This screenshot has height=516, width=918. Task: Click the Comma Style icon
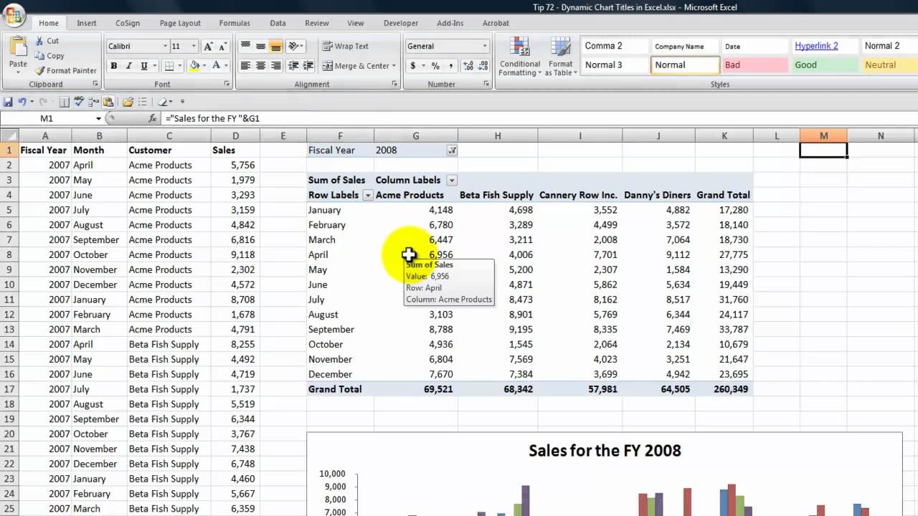coord(450,66)
